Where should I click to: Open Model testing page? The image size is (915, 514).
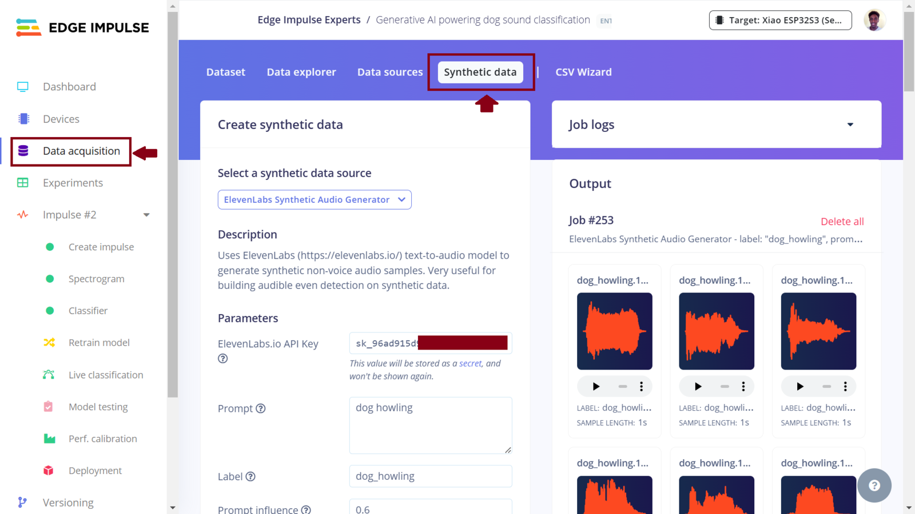click(x=98, y=407)
